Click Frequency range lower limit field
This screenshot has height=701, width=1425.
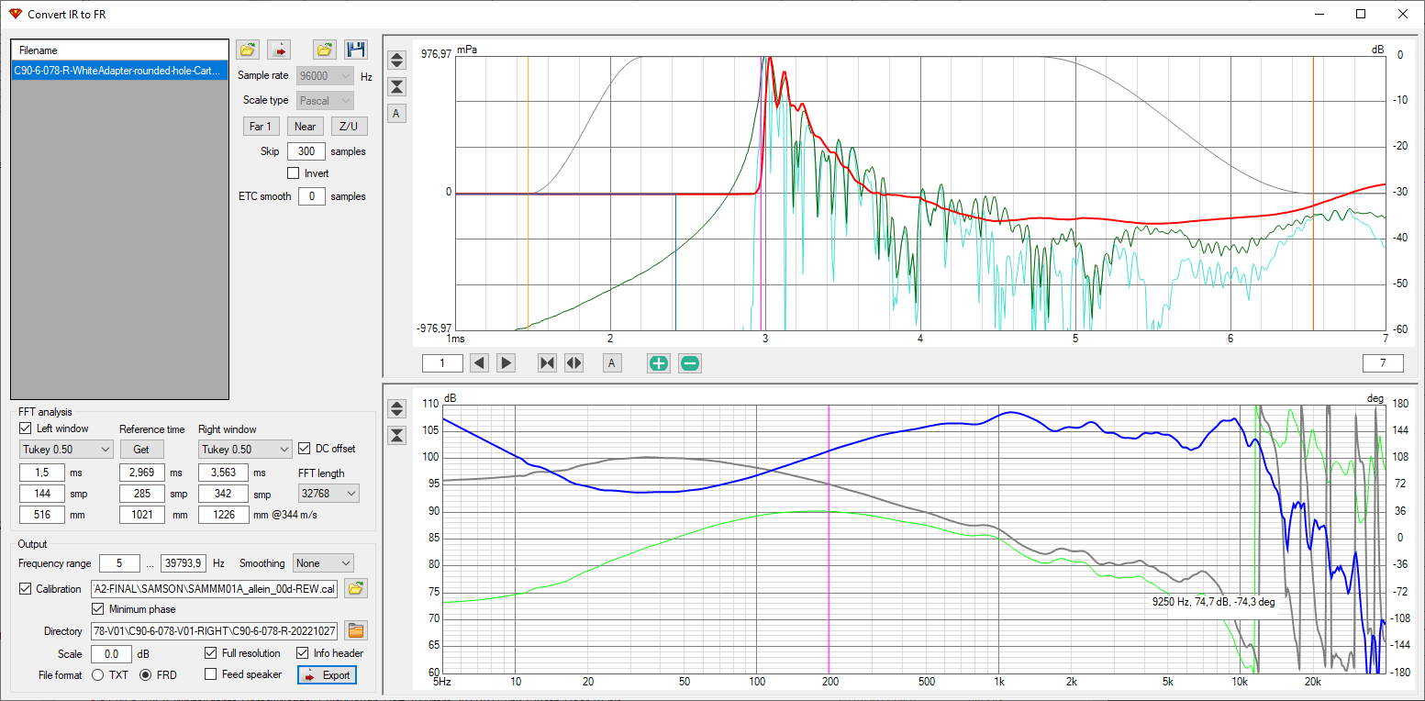click(x=120, y=563)
